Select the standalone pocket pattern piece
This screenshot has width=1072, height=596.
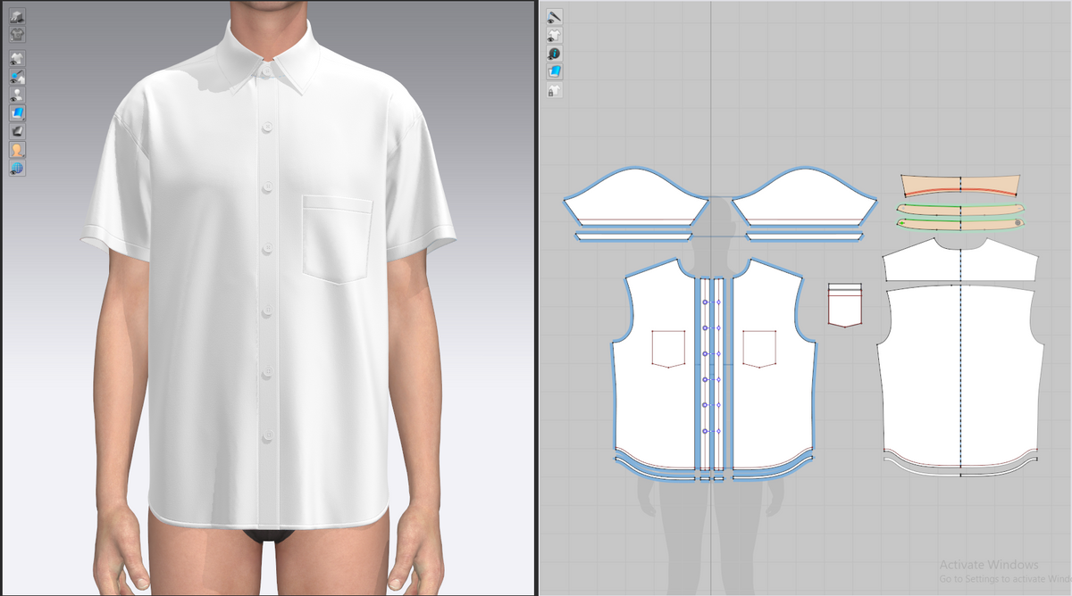843,304
